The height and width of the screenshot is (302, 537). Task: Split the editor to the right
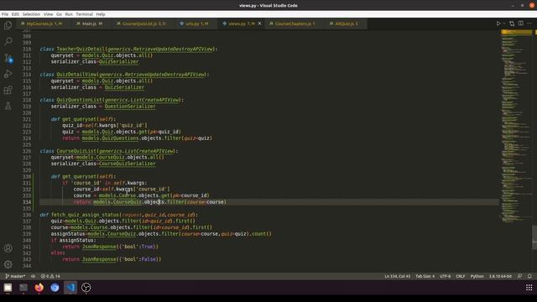[x=520, y=23]
